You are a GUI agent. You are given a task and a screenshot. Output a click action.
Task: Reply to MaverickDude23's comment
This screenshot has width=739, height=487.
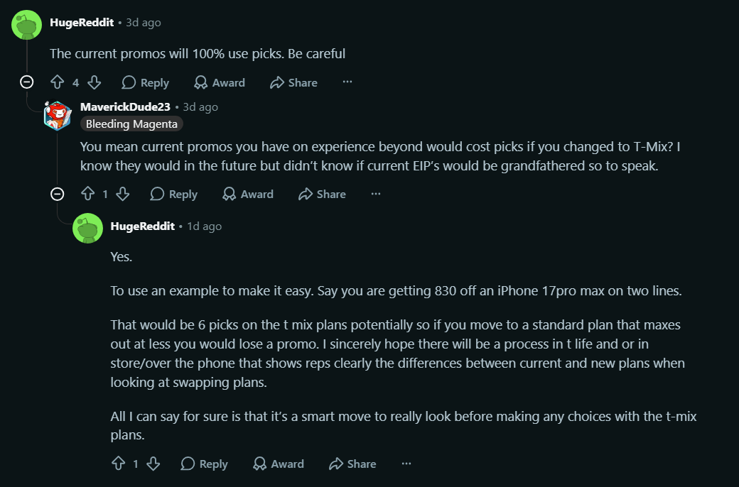(x=173, y=194)
